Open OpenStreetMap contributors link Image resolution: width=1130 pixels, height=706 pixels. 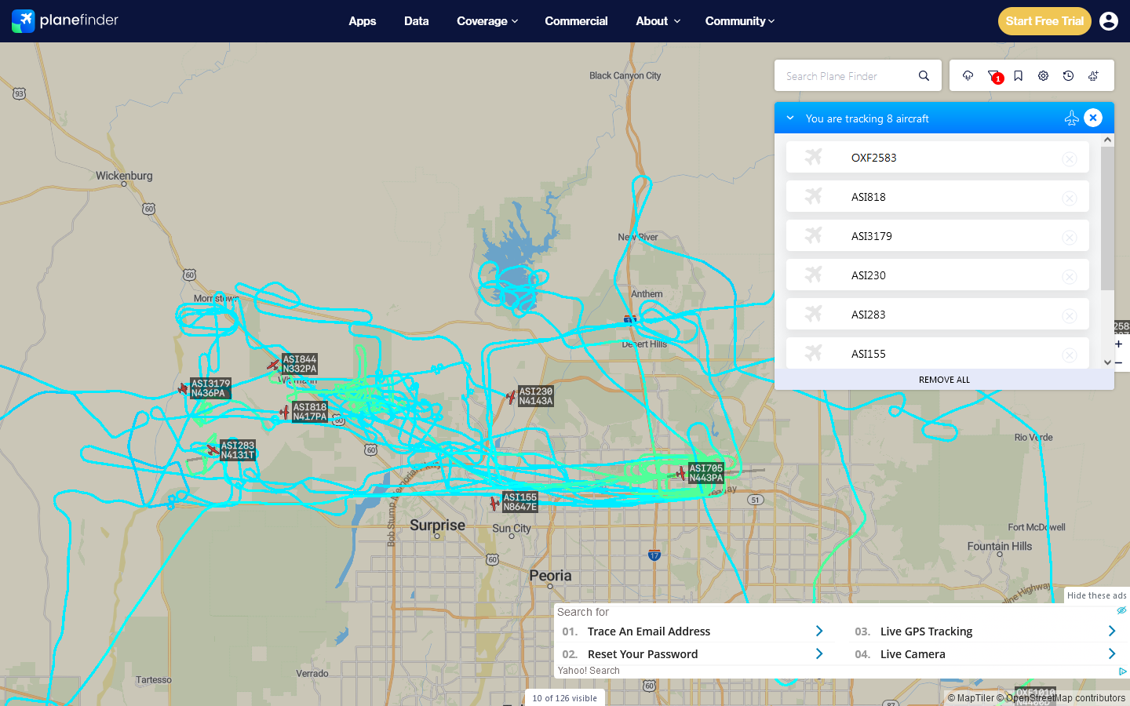point(1061,698)
